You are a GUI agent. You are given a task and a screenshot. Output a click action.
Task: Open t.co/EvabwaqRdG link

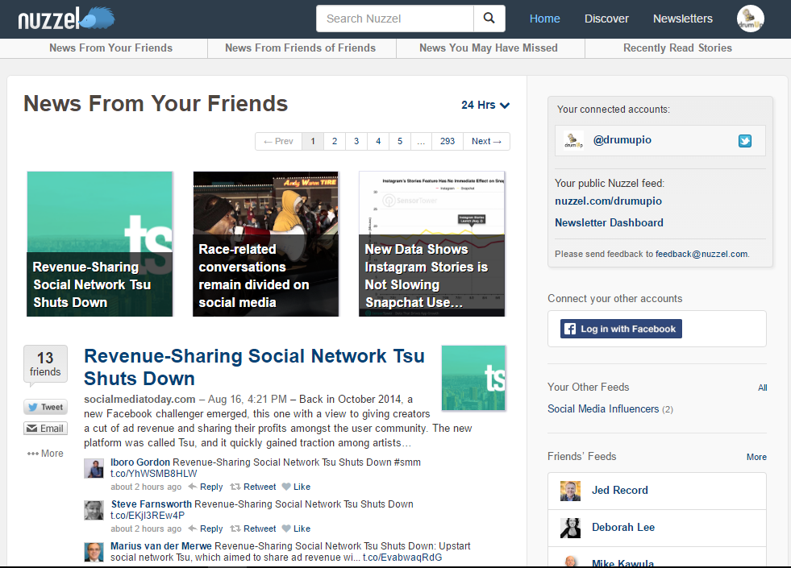[x=402, y=558]
